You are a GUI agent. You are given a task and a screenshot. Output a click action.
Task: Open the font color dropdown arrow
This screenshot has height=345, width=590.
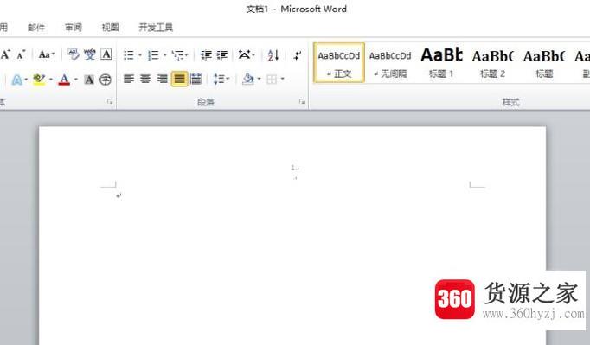pyautogui.click(x=76, y=80)
